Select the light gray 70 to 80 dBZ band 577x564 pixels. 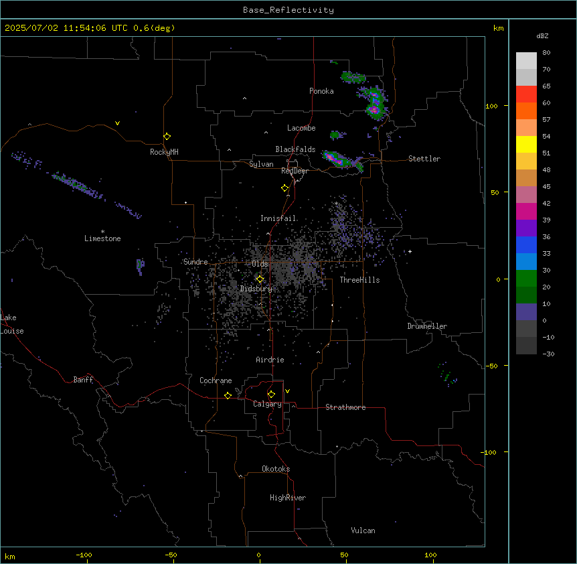click(526, 61)
